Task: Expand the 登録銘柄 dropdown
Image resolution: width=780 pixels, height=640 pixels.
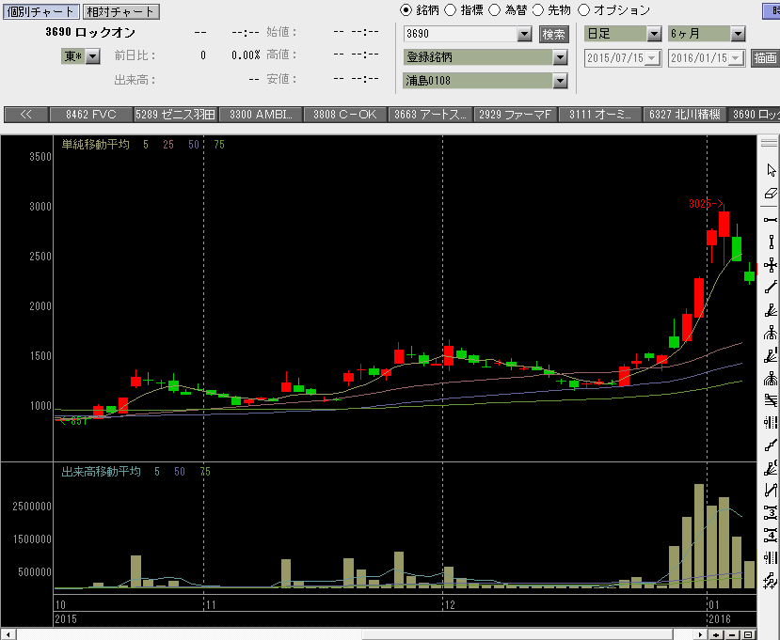Action: (x=560, y=57)
